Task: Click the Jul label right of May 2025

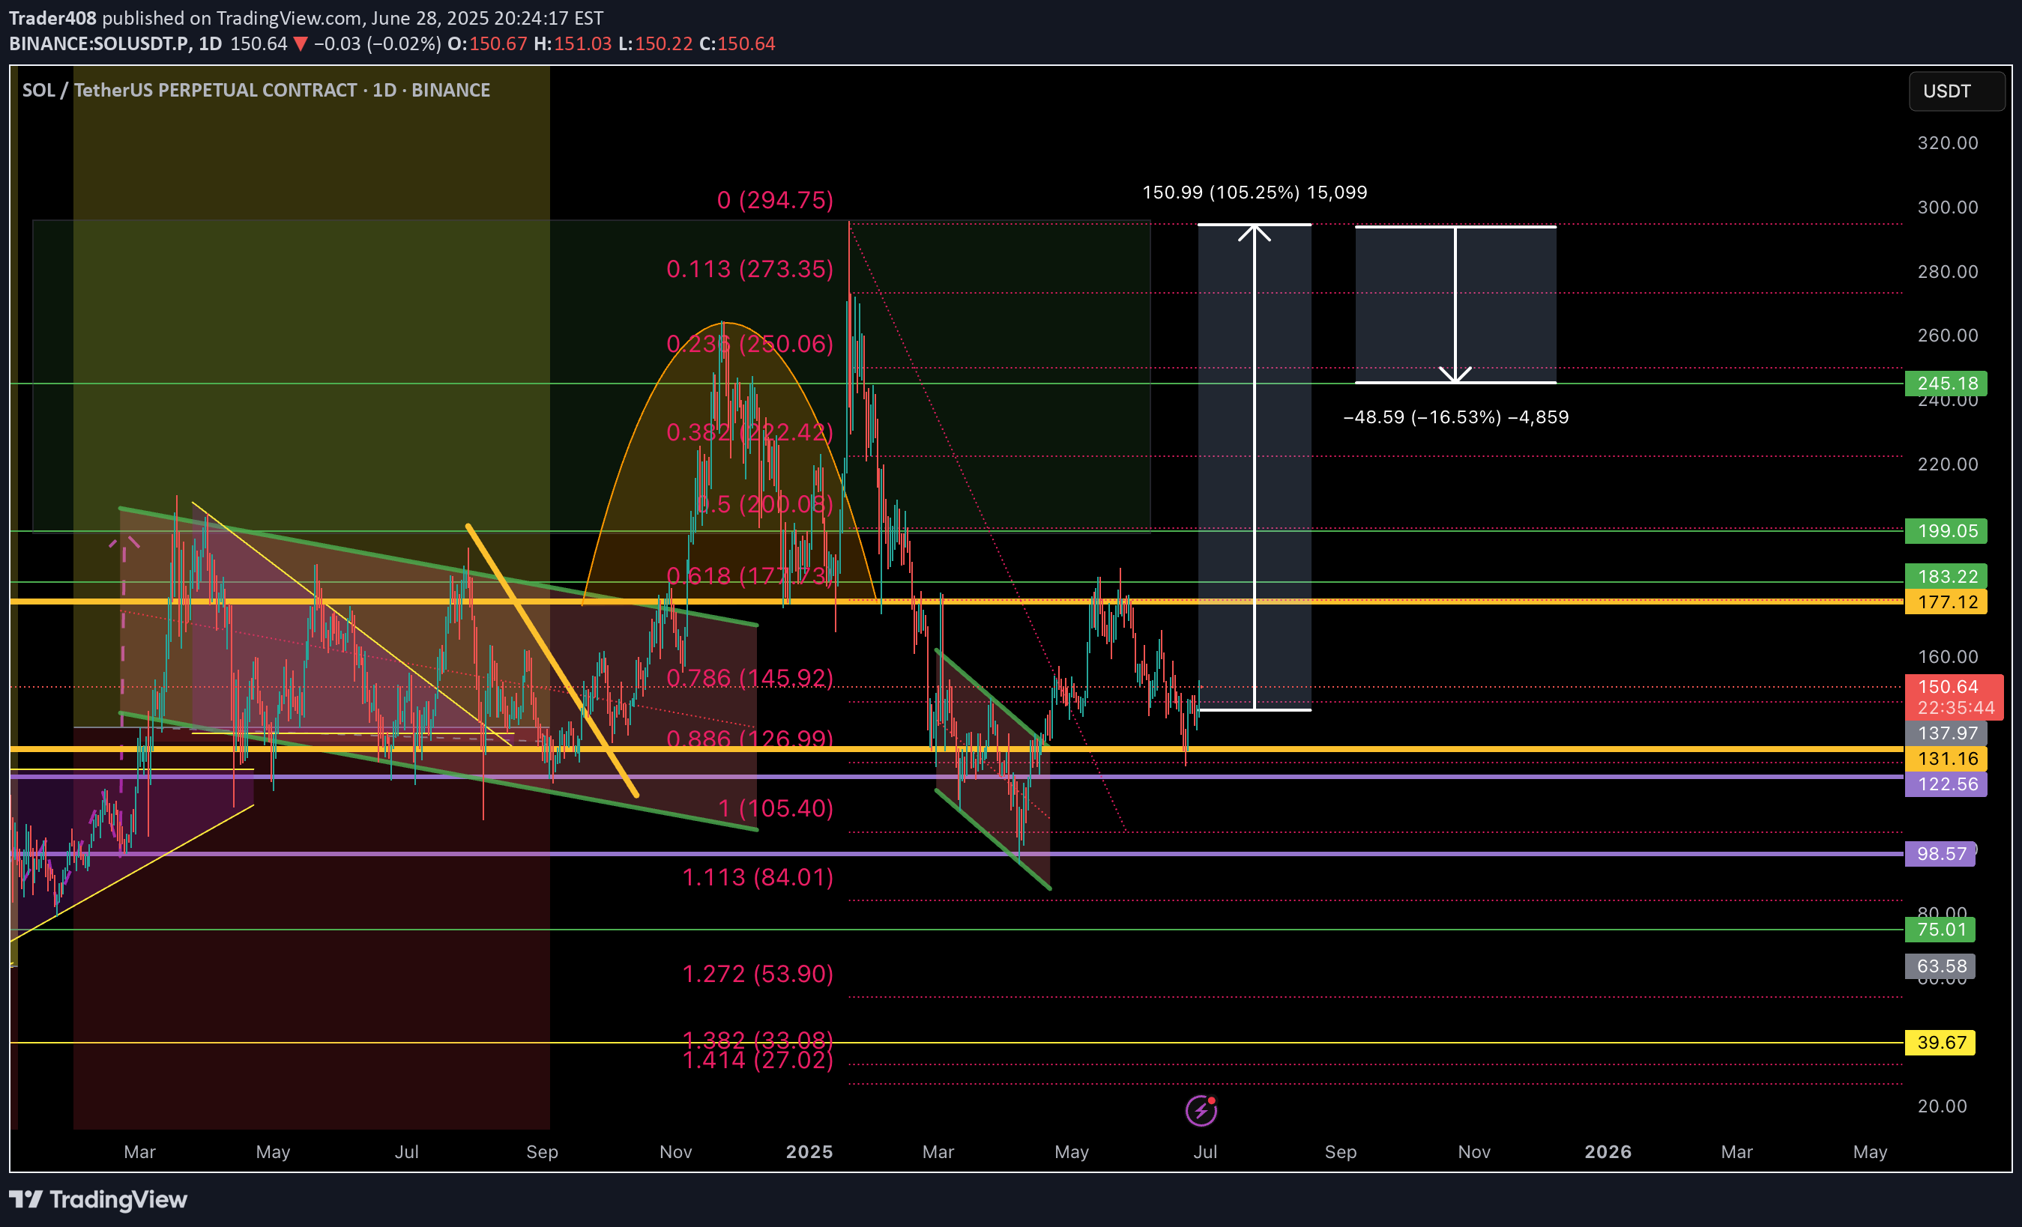Action: 1204,1151
